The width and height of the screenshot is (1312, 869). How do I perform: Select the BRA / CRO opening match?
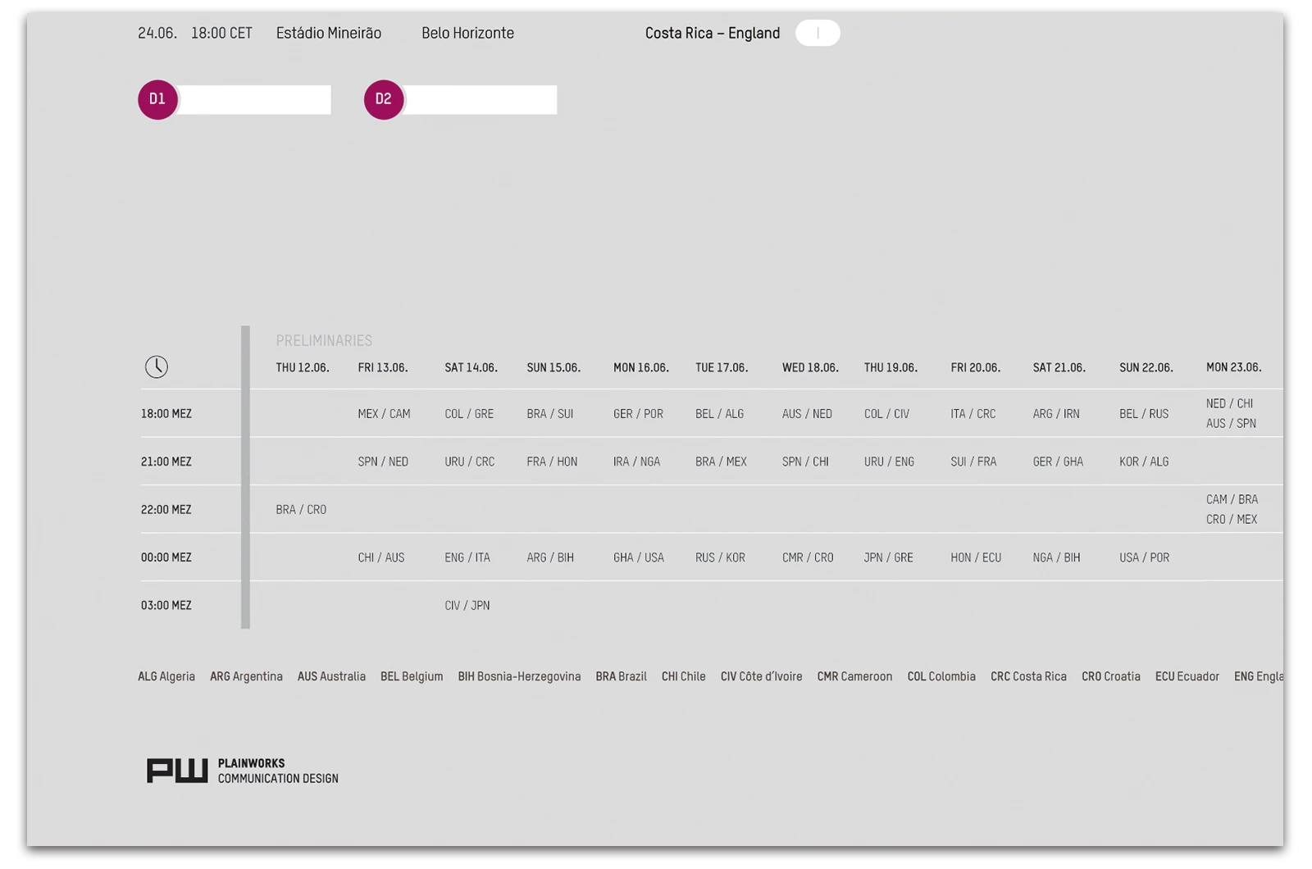point(299,509)
